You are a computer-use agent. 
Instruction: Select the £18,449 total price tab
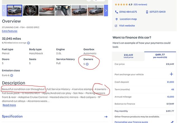point(128,56)
